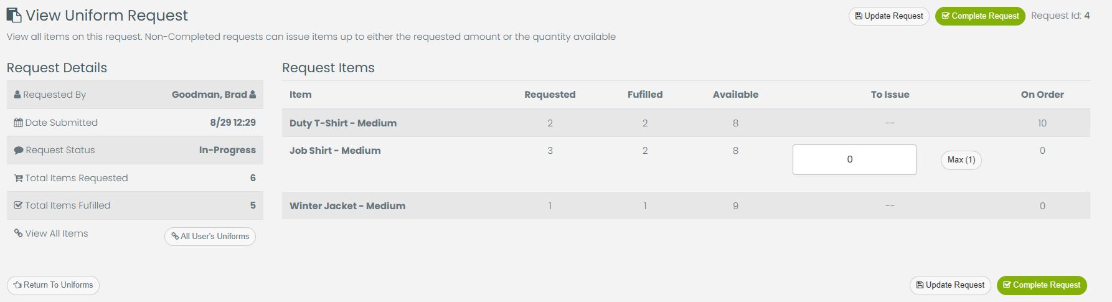Image resolution: width=1112 pixels, height=302 pixels.
Task: Select the Duty T-Shirt - Medium item
Action: (342, 123)
